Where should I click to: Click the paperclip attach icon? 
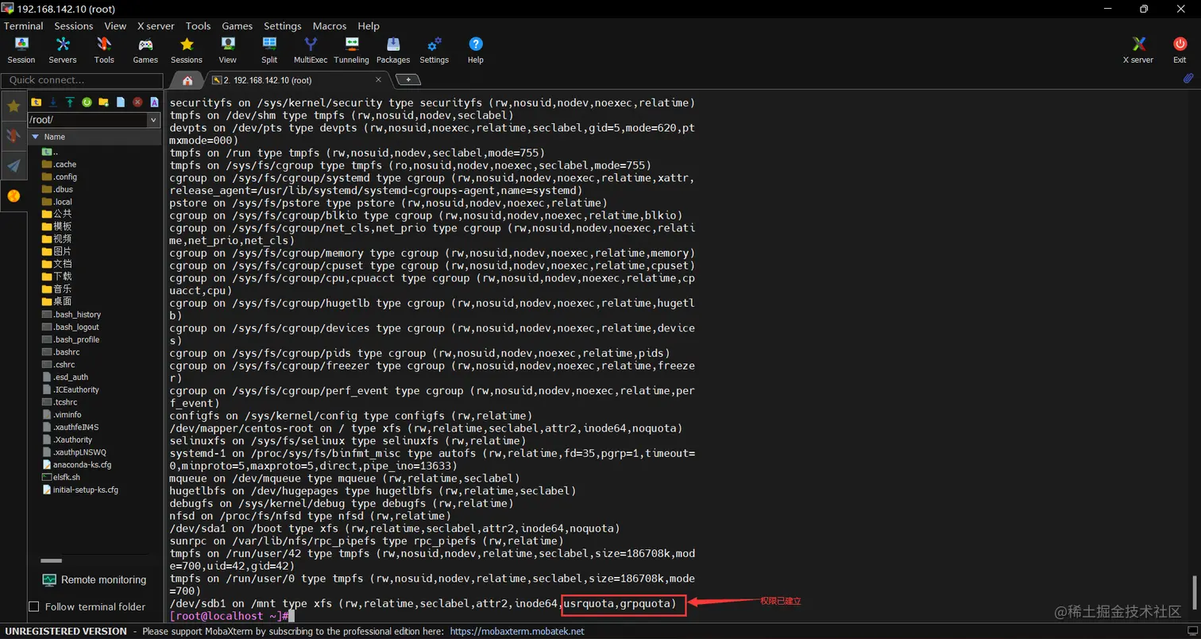[1188, 79]
